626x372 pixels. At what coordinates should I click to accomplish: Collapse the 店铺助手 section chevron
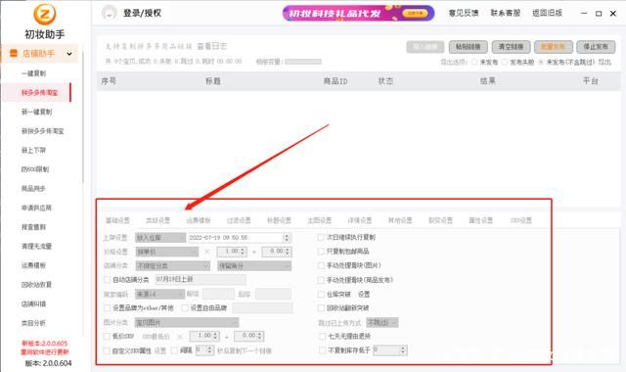click(x=69, y=54)
